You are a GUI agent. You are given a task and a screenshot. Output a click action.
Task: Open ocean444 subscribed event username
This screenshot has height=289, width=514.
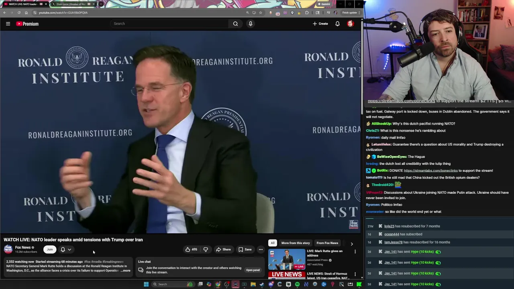point(392,234)
